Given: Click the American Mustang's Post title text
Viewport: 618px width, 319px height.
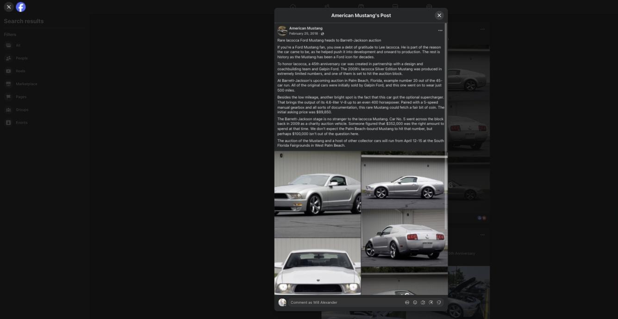Looking at the screenshot, I should [x=361, y=15].
